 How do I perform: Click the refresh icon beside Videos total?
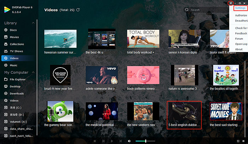[x=78, y=10]
